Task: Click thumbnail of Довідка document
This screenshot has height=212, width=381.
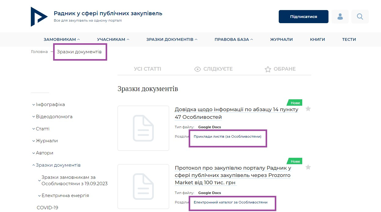Action: tap(143, 128)
